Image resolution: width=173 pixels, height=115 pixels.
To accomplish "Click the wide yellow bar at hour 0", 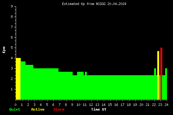I will coord(18,79).
